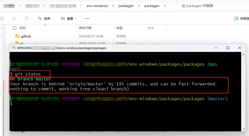Click the 2024/6/19 18:46 date of .github
249x136 pixels.
pos(91,36)
